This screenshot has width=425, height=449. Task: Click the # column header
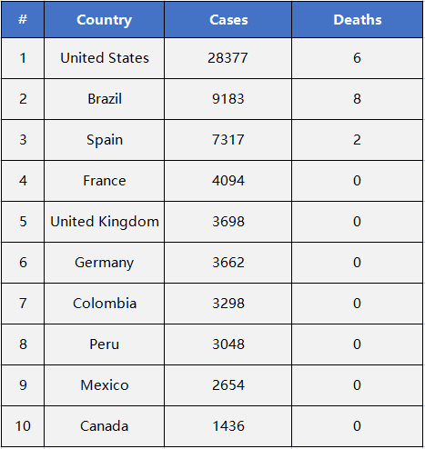pos(23,20)
